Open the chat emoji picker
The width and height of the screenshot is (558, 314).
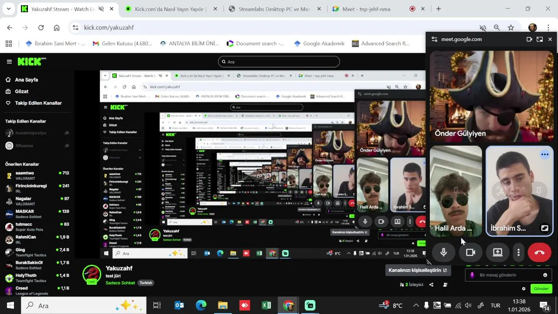545,275
